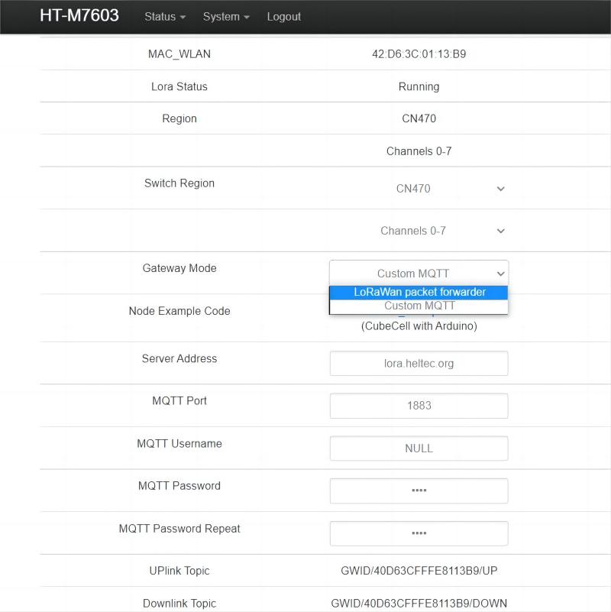This screenshot has height=612, width=611.
Task: Expand the Channels 0-7 selection dropdown
Action: point(419,231)
